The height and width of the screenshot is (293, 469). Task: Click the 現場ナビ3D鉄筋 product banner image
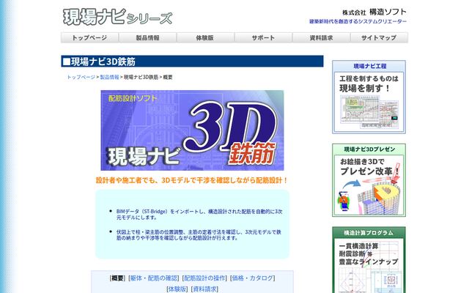tap(192, 130)
